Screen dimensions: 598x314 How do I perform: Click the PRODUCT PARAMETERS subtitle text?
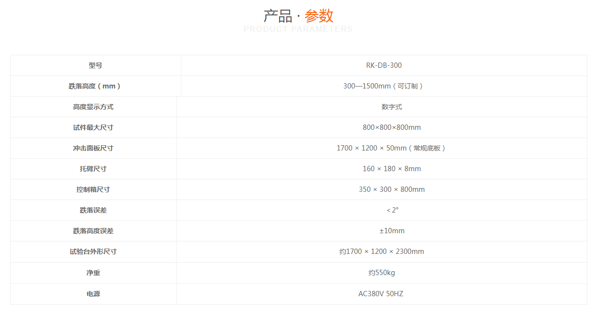pos(298,29)
